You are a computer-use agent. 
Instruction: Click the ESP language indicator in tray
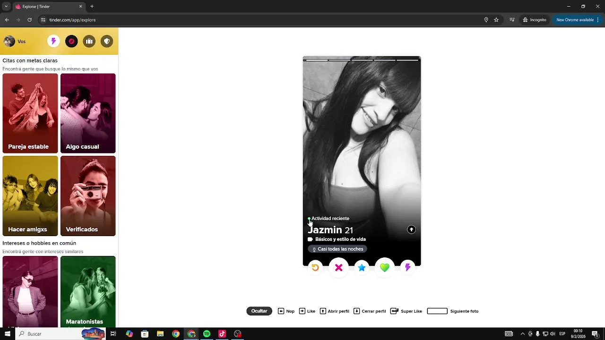(x=562, y=334)
